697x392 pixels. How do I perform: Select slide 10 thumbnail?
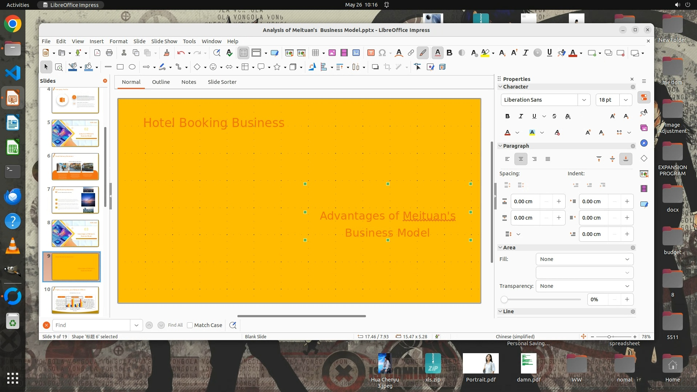tap(75, 300)
